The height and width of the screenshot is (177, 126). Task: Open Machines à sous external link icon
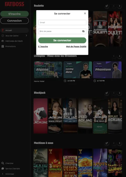107,143
